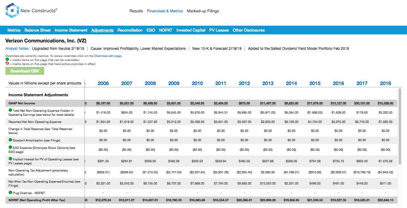Click green override dot beside Implied Interest for PV
The image size is (407, 208).
tap(11, 159)
